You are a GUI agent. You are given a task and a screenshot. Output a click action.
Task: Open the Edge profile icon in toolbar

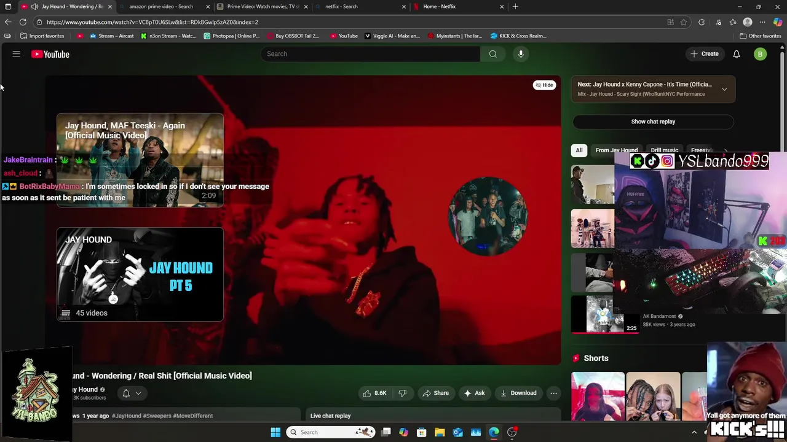point(748,22)
